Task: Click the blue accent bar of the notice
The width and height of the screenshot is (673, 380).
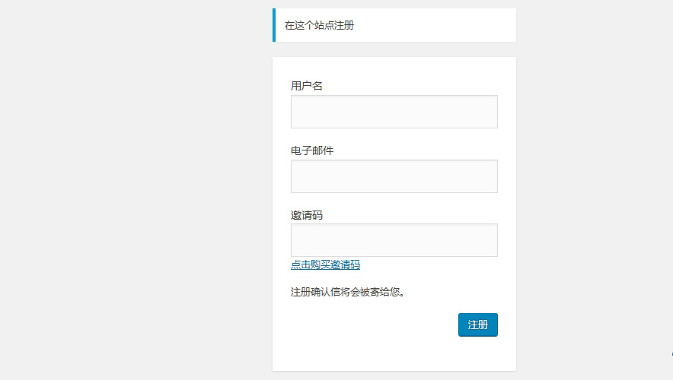Action: [x=274, y=25]
